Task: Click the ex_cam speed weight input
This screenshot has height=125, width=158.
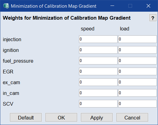Action: [x=98, y=82]
